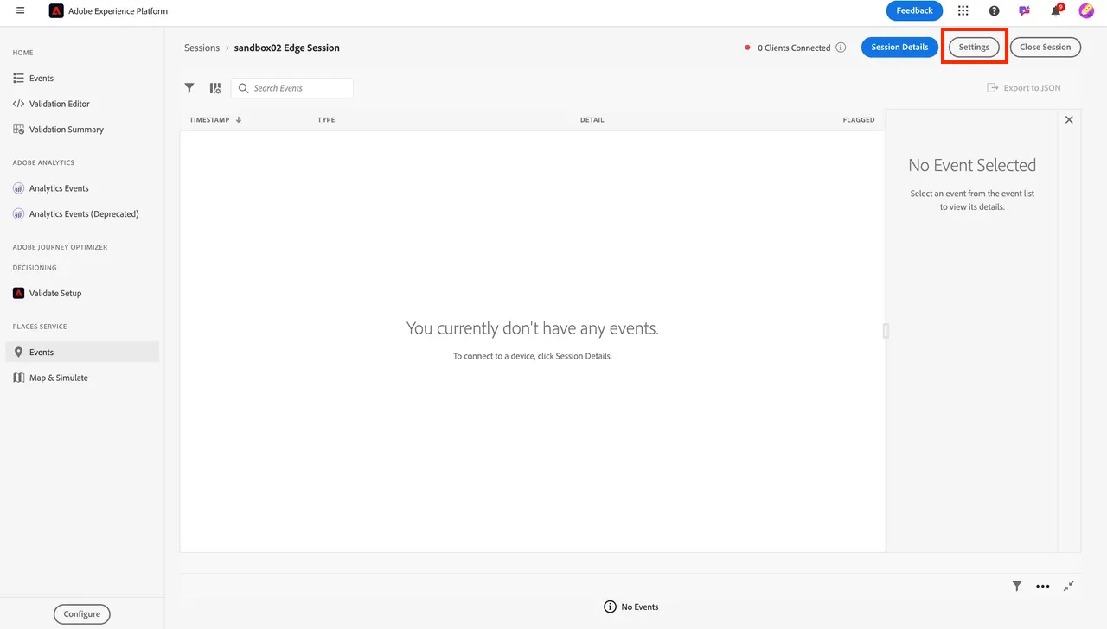Click Export to JSON

coord(1024,88)
